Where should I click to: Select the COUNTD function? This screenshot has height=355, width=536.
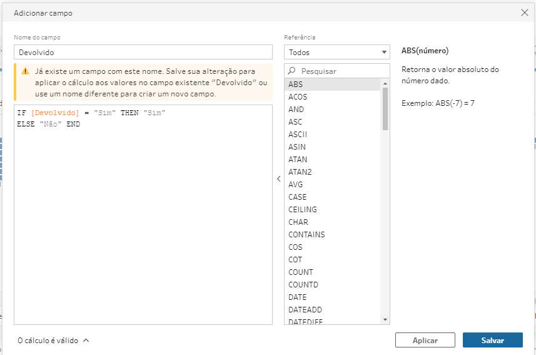332,284
